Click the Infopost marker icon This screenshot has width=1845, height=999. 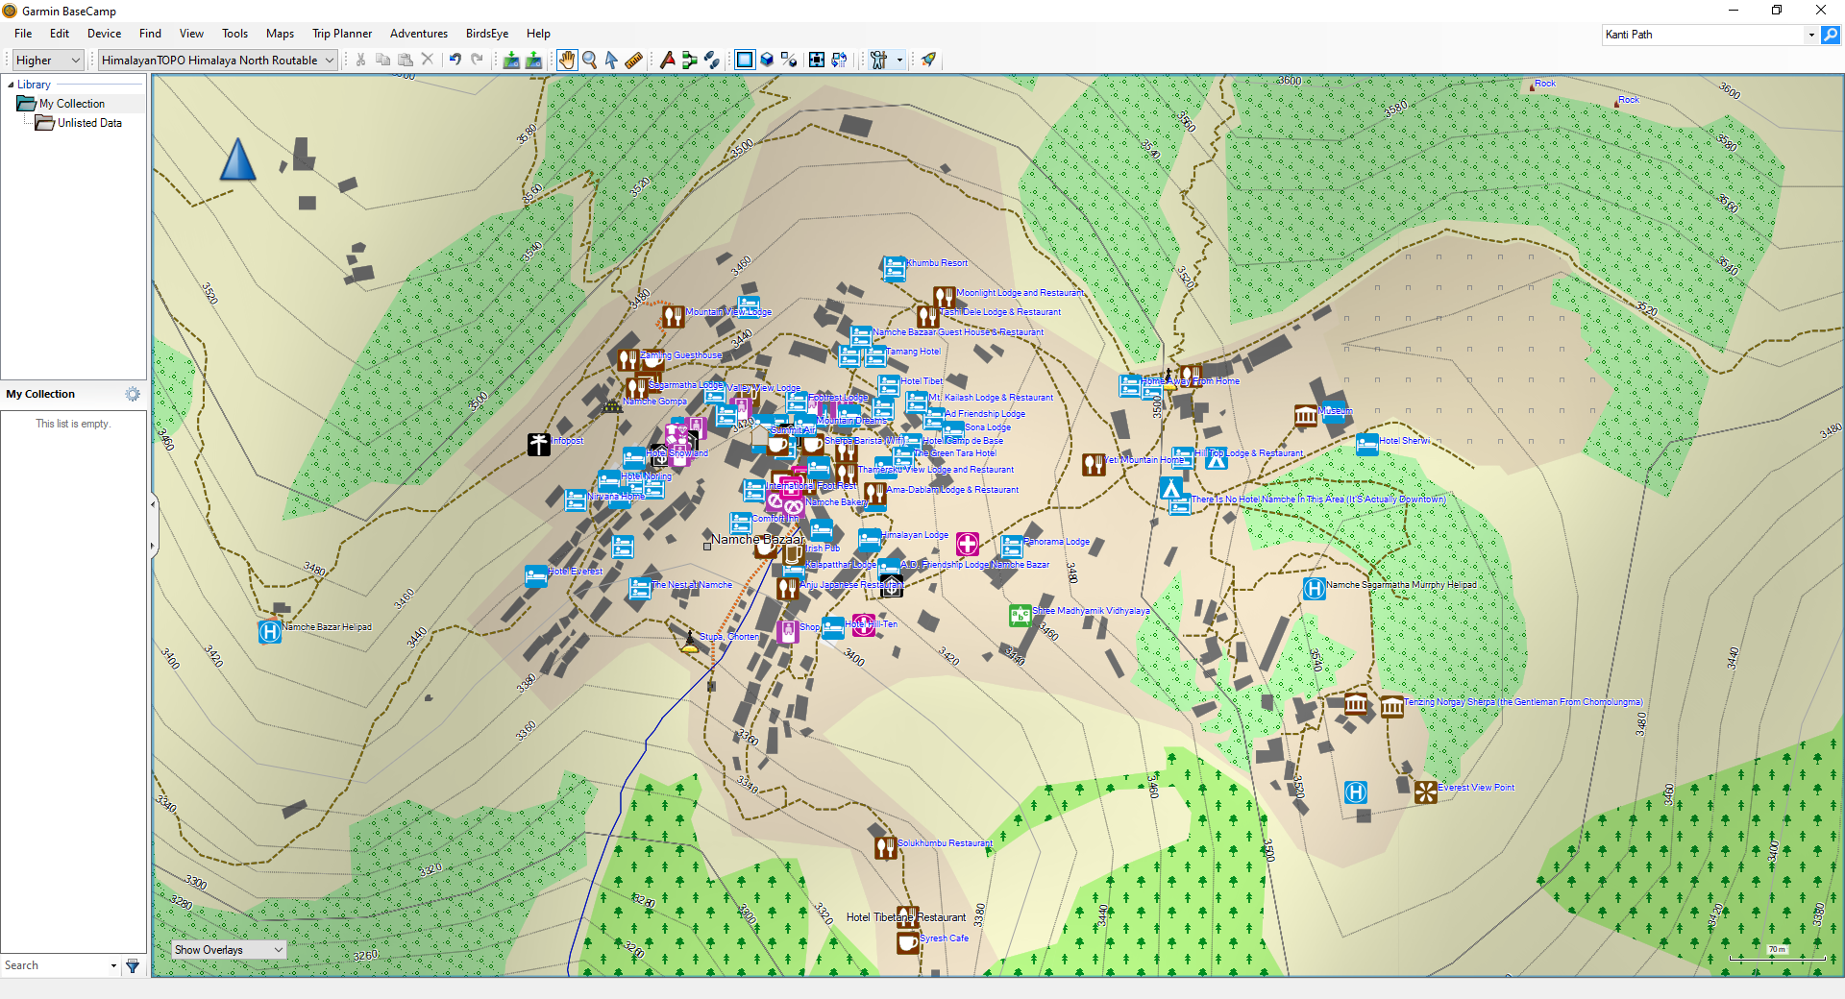pos(539,444)
